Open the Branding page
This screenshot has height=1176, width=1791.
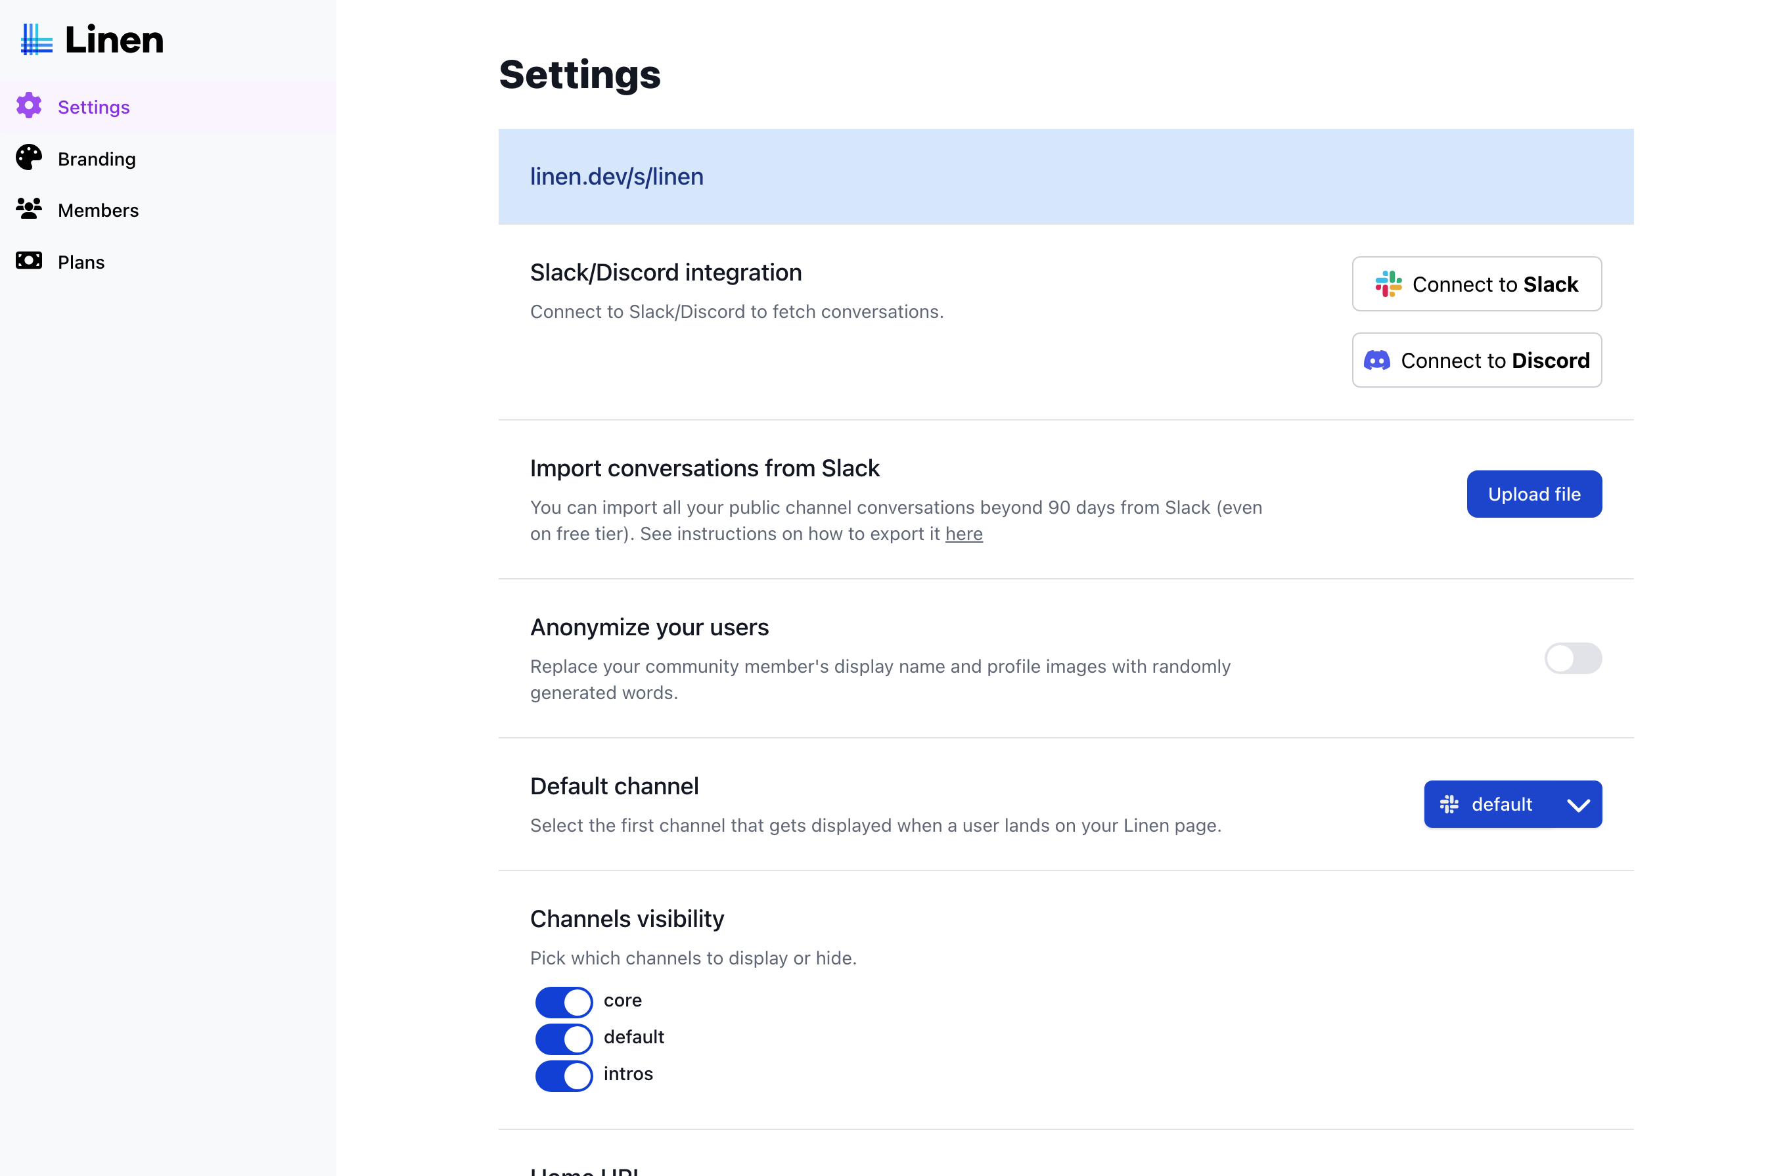coord(168,159)
